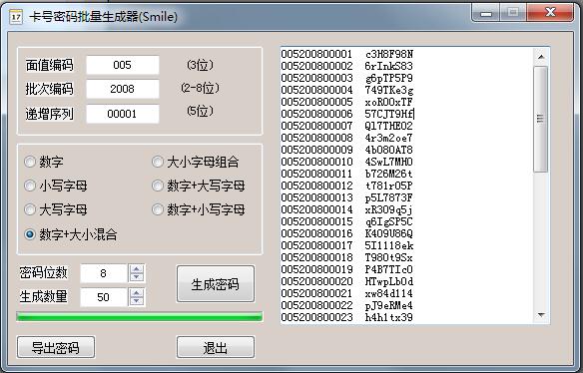Click row 005200800011 in output
583x373 pixels.
tap(346, 174)
